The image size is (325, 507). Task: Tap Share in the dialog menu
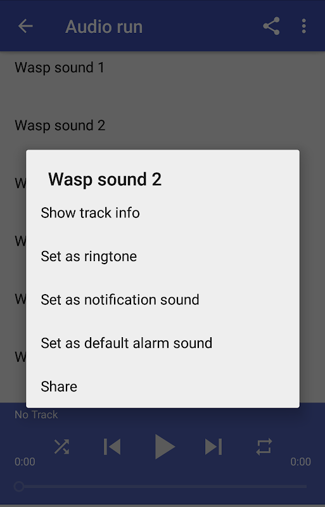click(x=163, y=387)
